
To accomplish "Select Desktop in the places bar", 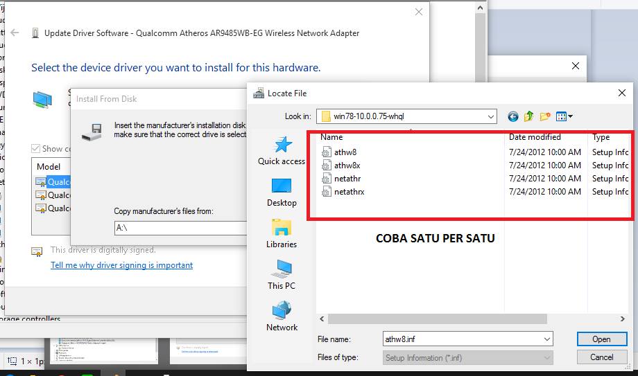I will [x=282, y=193].
